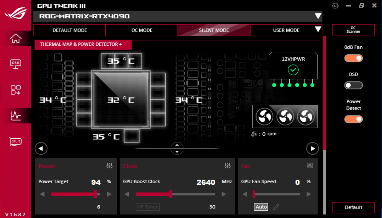Click the 12VHPWR status checkmark
The width and height of the screenshot is (382, 218).
pos(293,70)
